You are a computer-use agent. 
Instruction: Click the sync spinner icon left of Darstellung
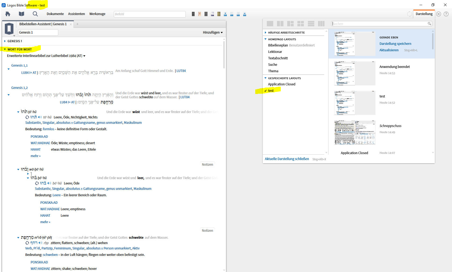coord(410,14)
